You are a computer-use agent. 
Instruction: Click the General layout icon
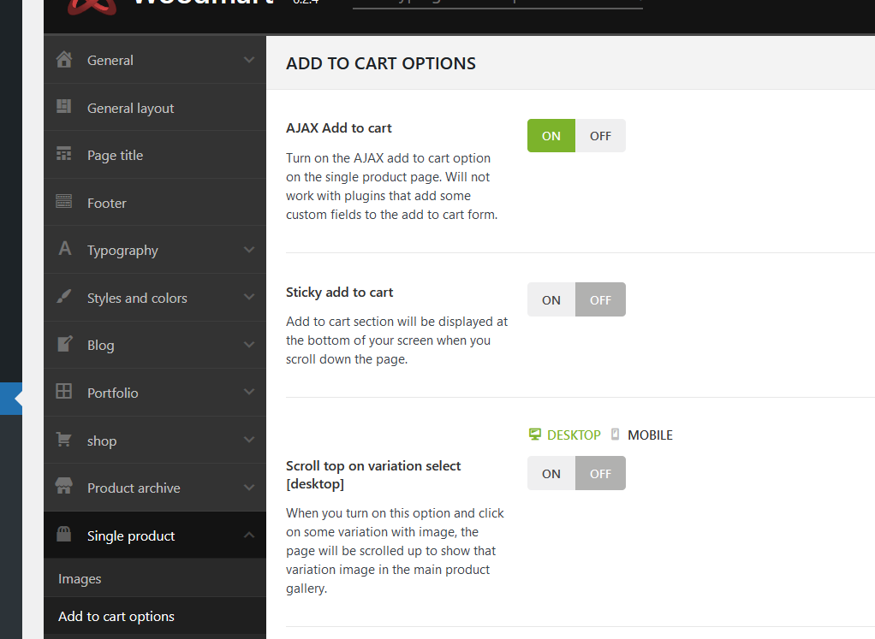(x=63, y=107)
